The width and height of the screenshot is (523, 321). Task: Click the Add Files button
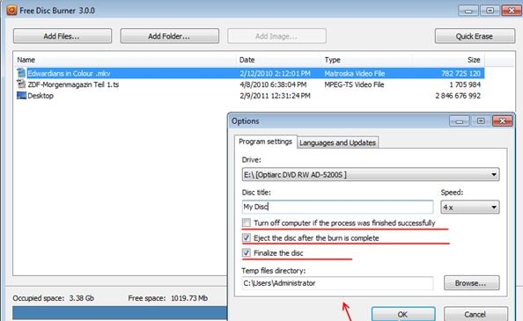pyautogui.click(x=63, y=36)
